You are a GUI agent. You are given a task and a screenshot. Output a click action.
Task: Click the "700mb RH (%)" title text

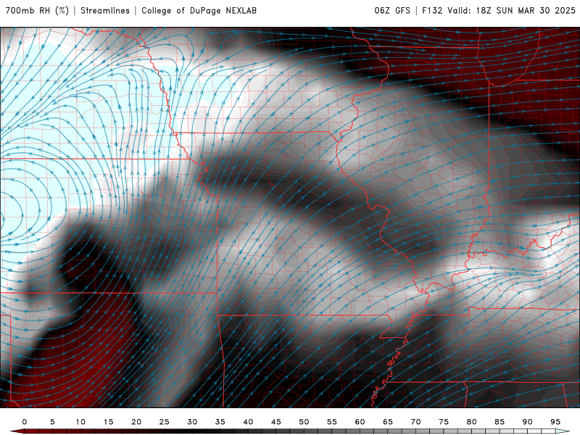coord(37,11)
